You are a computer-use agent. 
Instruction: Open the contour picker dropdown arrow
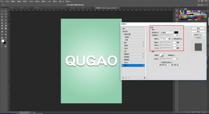164,55
